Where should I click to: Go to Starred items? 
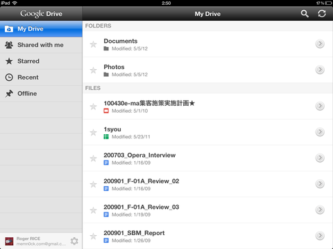[x=41, y=61]
